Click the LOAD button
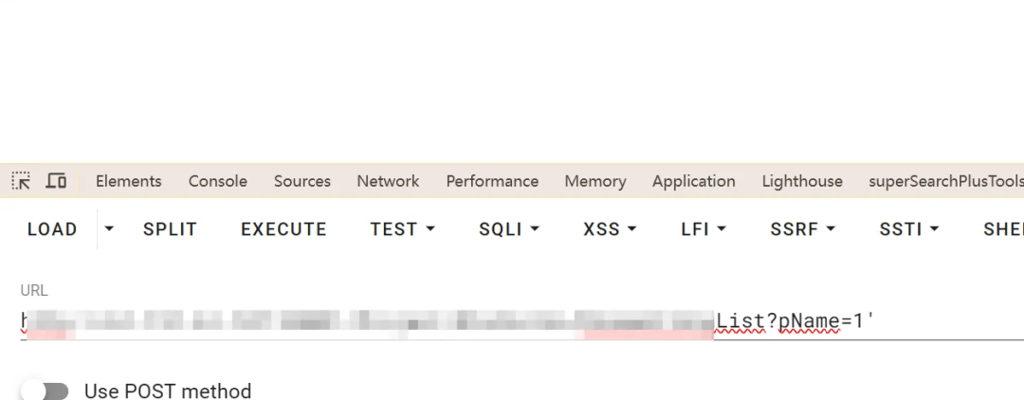The height and width of the screenshot is (400, 1024). pyautogui.click(x=52, y=229)
